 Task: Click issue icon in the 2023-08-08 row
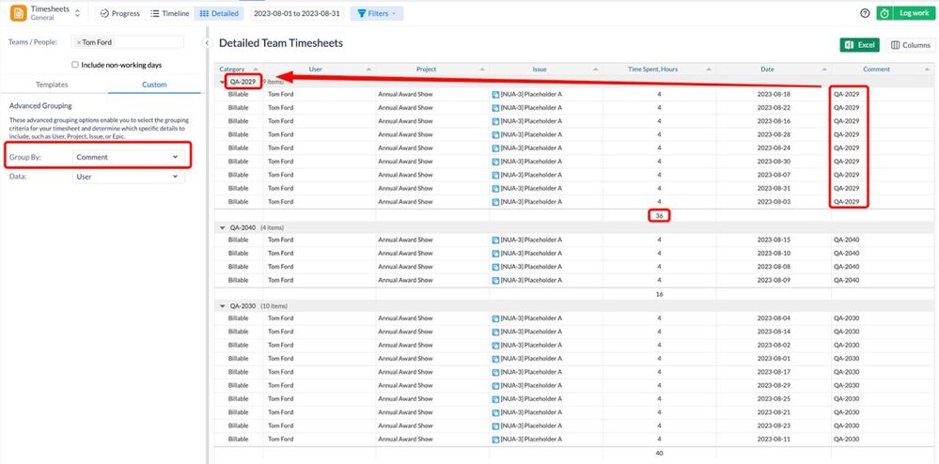[x=495, y=267]
